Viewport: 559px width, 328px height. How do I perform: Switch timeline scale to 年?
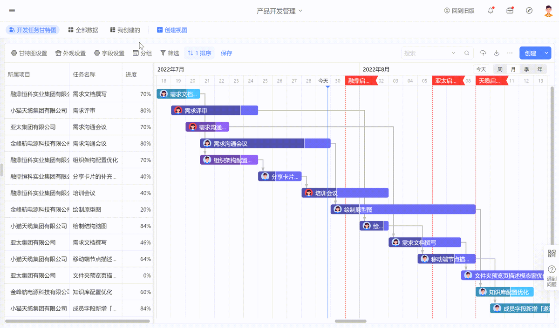[540, 69]
